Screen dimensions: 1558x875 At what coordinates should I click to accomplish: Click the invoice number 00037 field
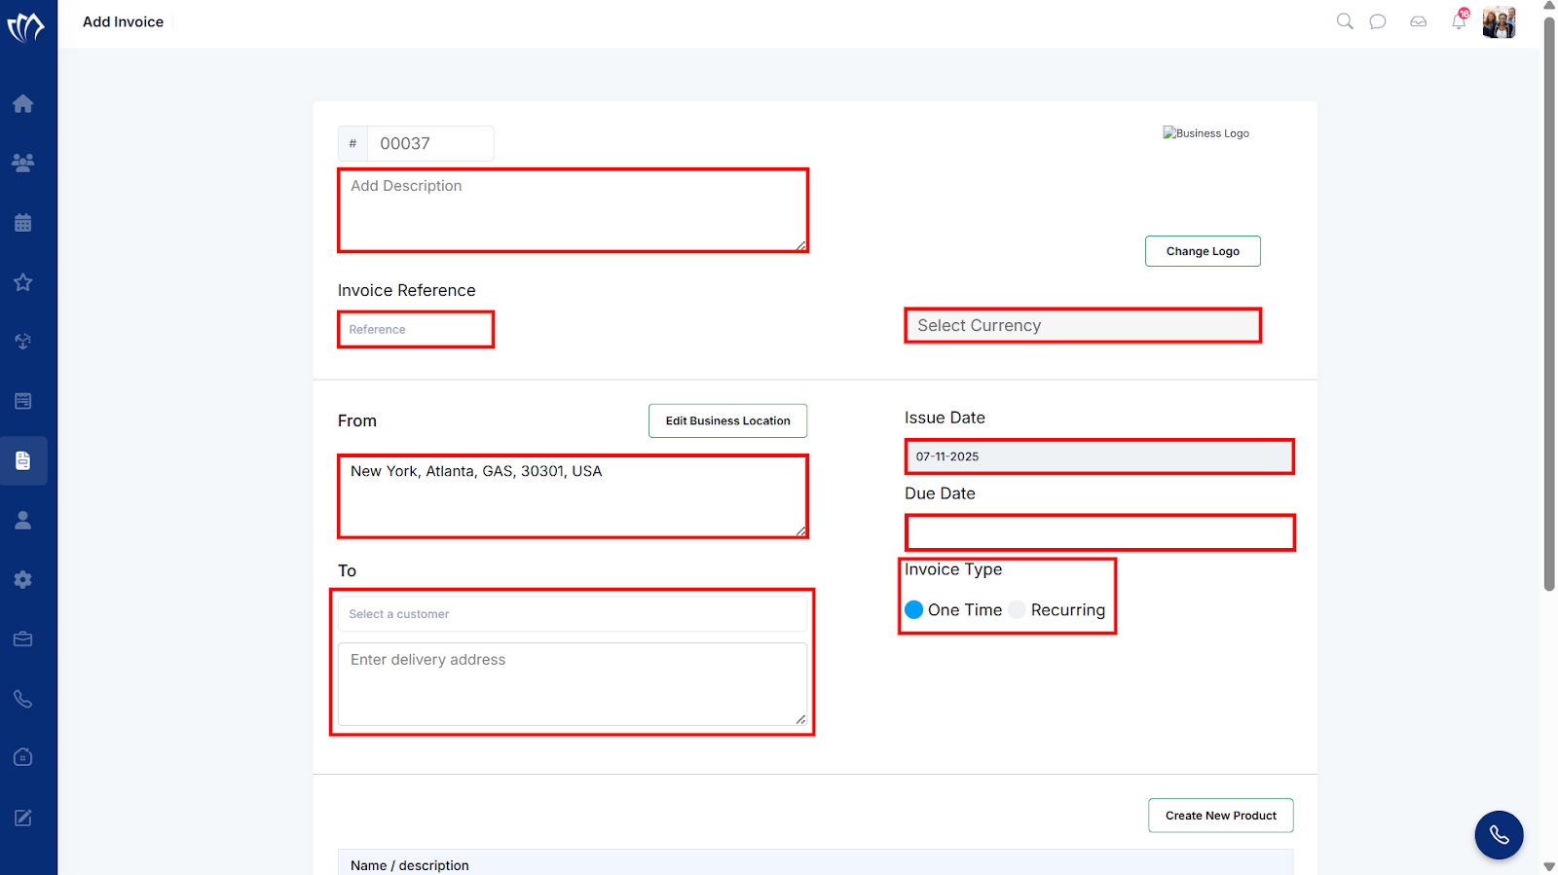430,143
